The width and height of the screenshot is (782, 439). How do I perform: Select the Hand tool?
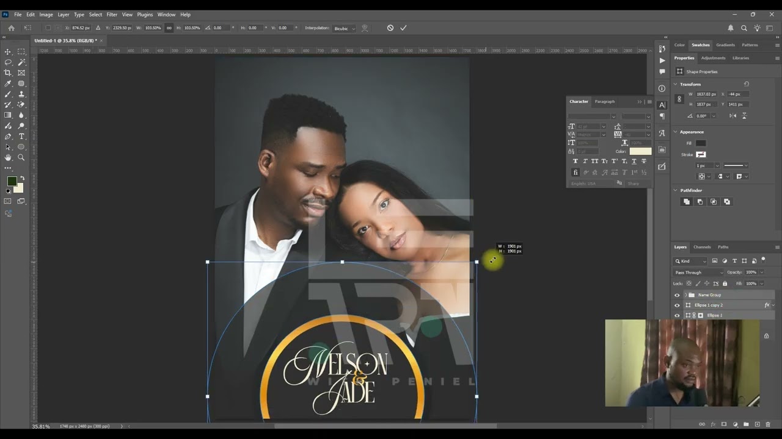[8, 157]
